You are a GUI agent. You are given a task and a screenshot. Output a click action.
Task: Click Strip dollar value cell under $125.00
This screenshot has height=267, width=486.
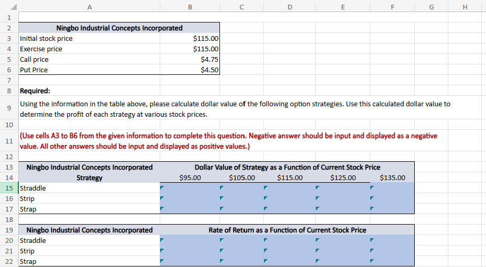[x=343, y=198]
